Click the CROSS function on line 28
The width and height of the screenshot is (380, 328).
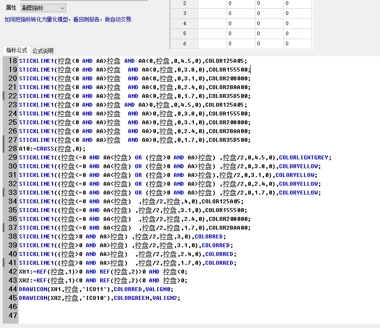[45, 149]
